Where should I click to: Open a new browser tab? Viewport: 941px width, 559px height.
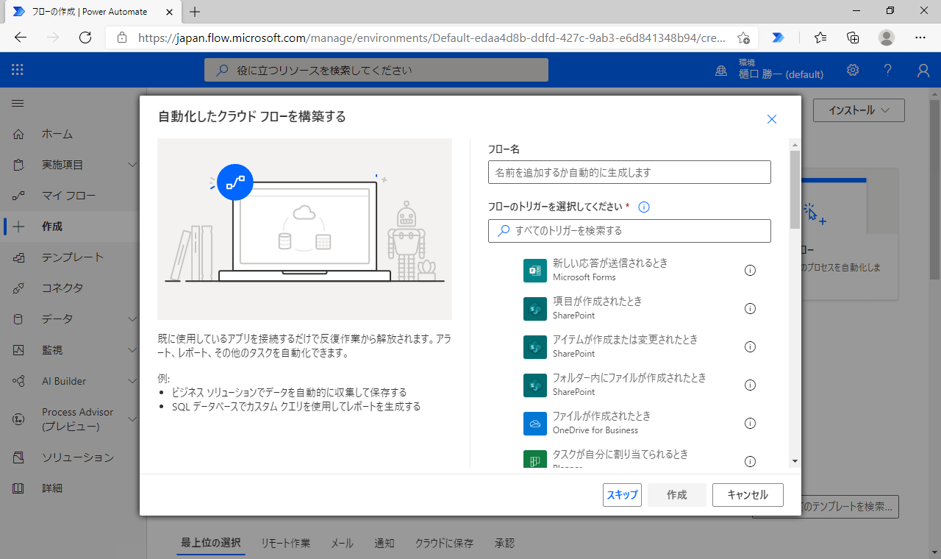pos(195,12)
